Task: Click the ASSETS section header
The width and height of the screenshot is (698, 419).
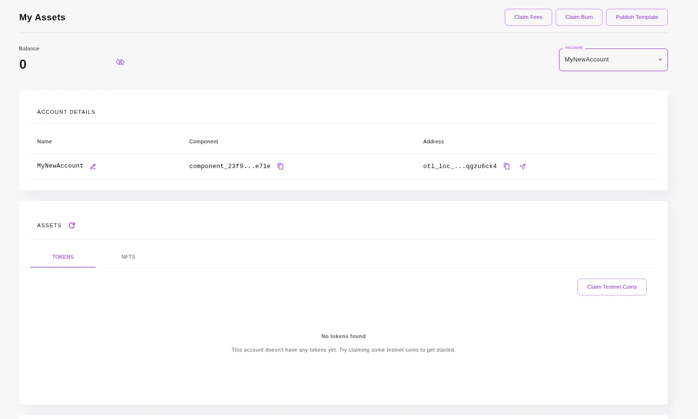Action: 49,225
